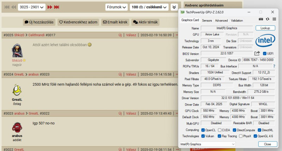Open Shkiz0 avatar image
The image size is (282, 151).
(x=17, y=50)
